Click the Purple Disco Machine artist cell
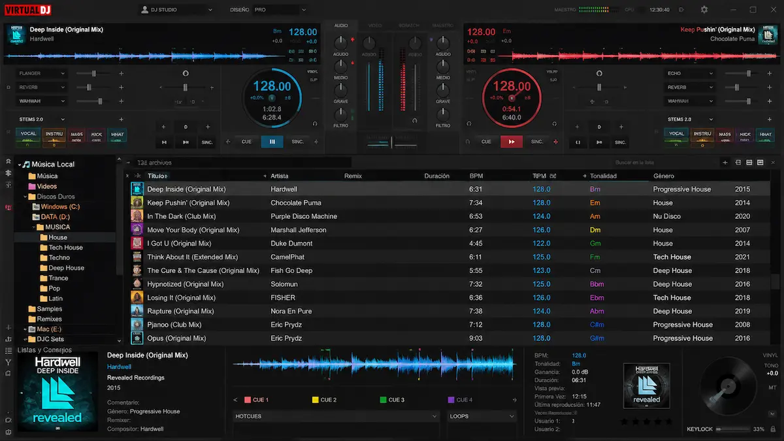This screenshot has height=441, width=784. 304,216
